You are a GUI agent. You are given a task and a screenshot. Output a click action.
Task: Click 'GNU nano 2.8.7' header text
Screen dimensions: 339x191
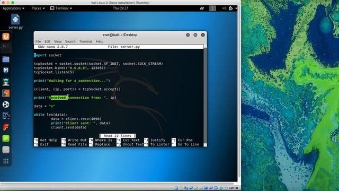(53, 47)
